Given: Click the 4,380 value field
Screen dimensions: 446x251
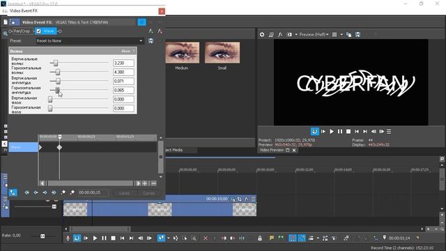Looking at the screenshot, I should click(x=123, y=72).
